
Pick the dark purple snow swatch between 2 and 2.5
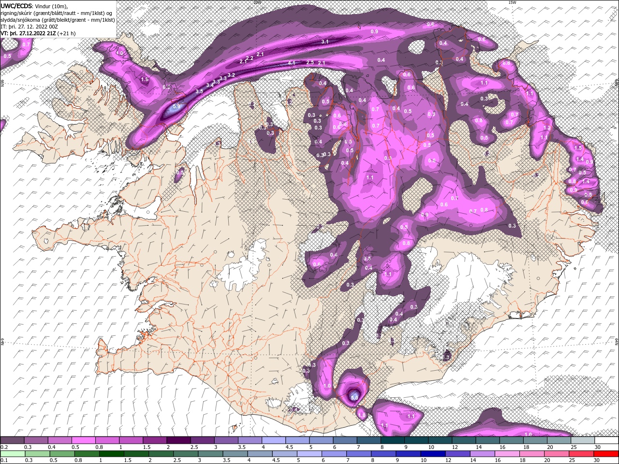[x=178, y=440]
